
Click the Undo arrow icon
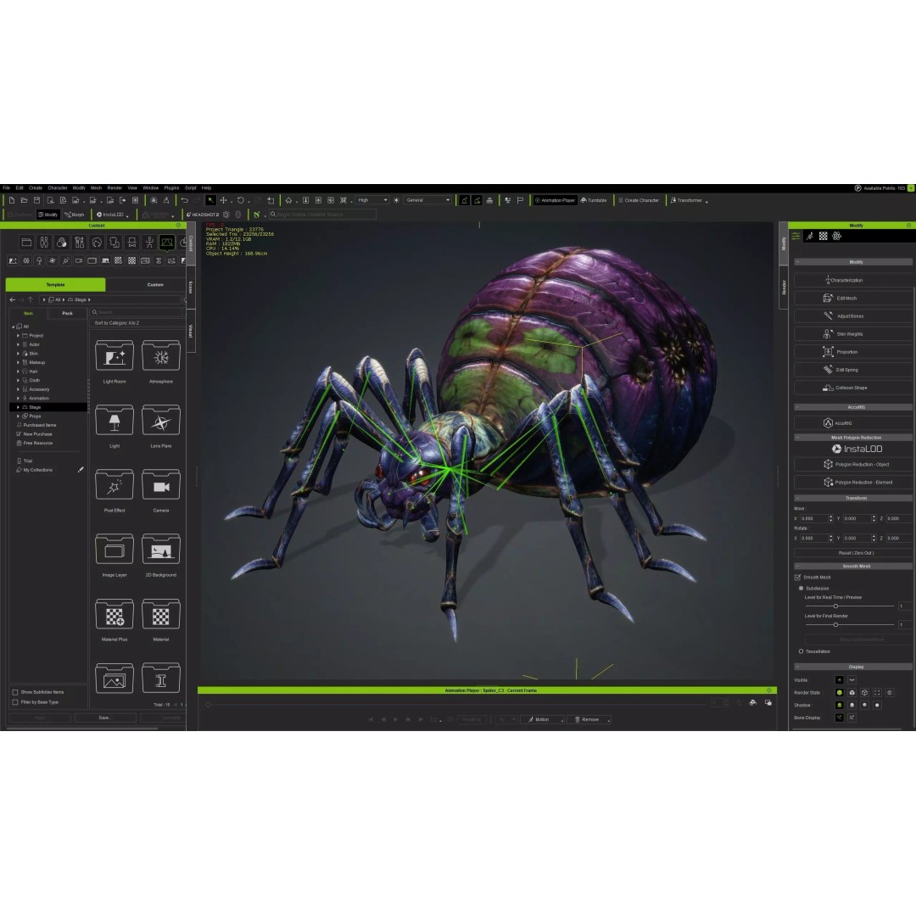185,200
